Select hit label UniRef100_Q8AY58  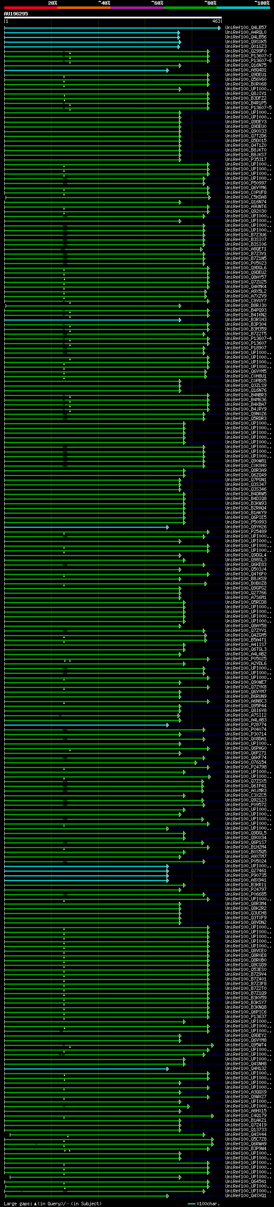246,626
